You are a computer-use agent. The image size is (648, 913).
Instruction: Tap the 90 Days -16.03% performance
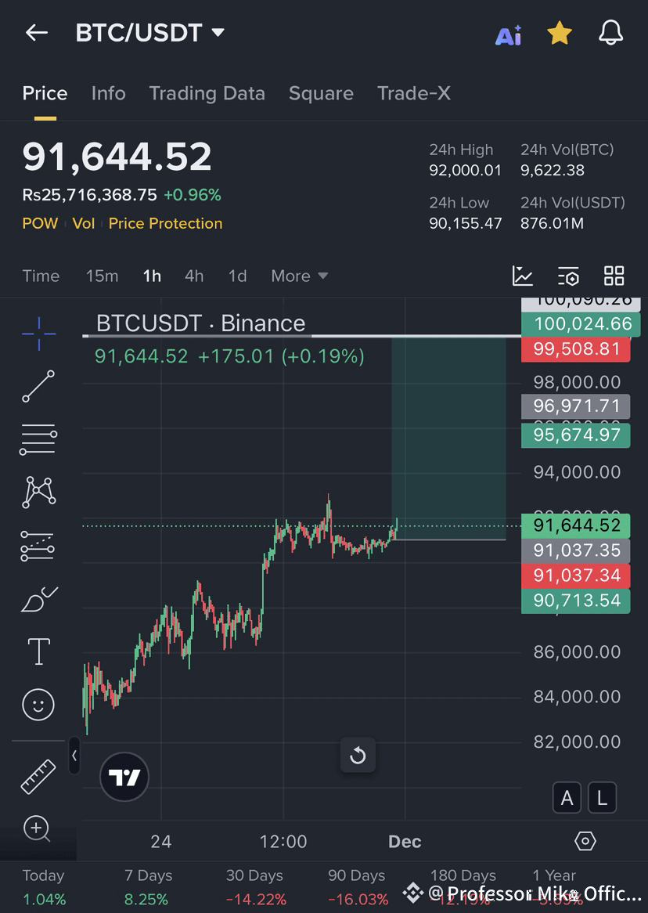pyautogui.click(x=358, y=887)
